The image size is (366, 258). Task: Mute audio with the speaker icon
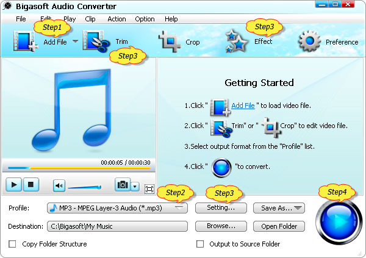(x=59, y=185)
